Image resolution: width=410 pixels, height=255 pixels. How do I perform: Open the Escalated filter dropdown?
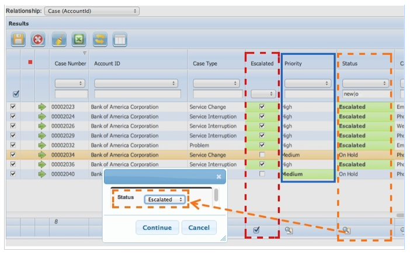(x=263, y=93)
